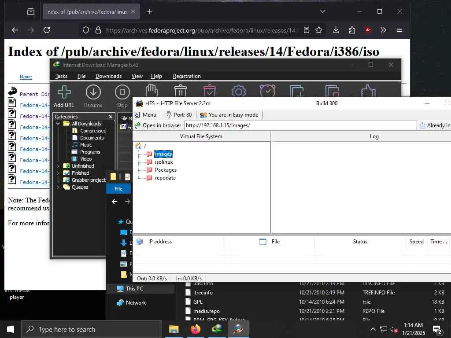
Task: Click the hand Stop All icon in IDM
Action: [152, 91]
